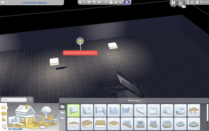This screenshot has height=131, width=209.
Task: Click the move lot plus-arrows icon
Action: [x=116, y=2]
